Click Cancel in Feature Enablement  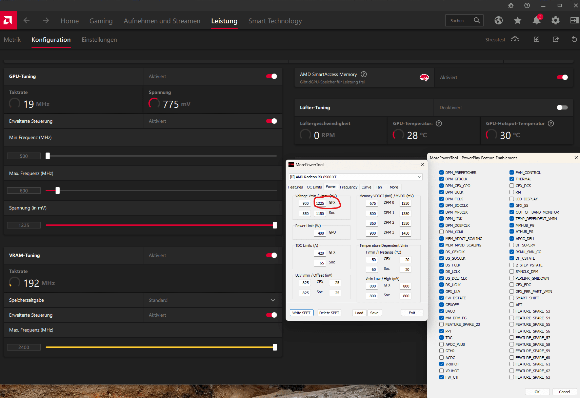pyautogui.click(x=564, y=392)
